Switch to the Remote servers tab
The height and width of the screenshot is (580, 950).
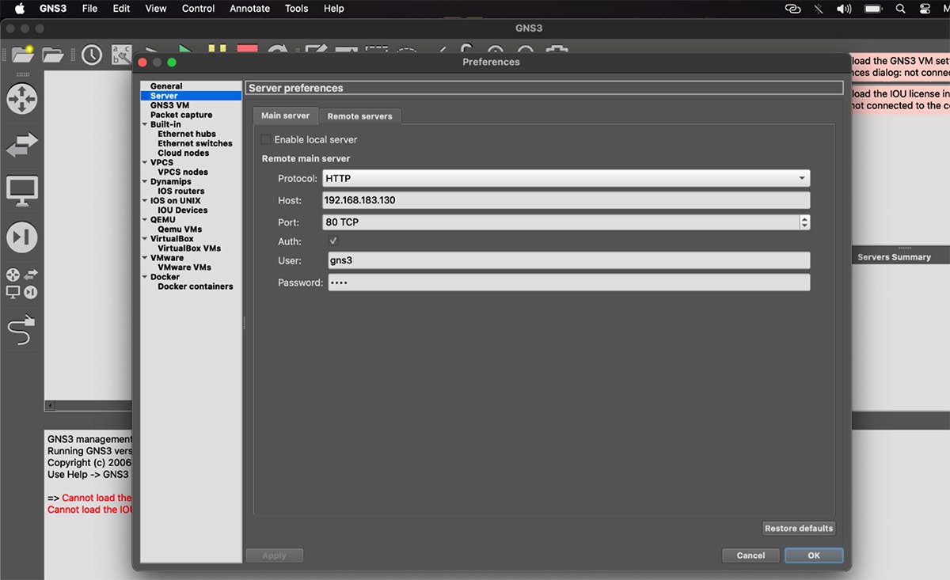coord(359,116)
